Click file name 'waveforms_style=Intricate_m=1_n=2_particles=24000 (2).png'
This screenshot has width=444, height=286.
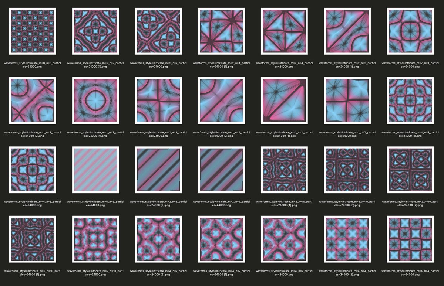(222, 134)
